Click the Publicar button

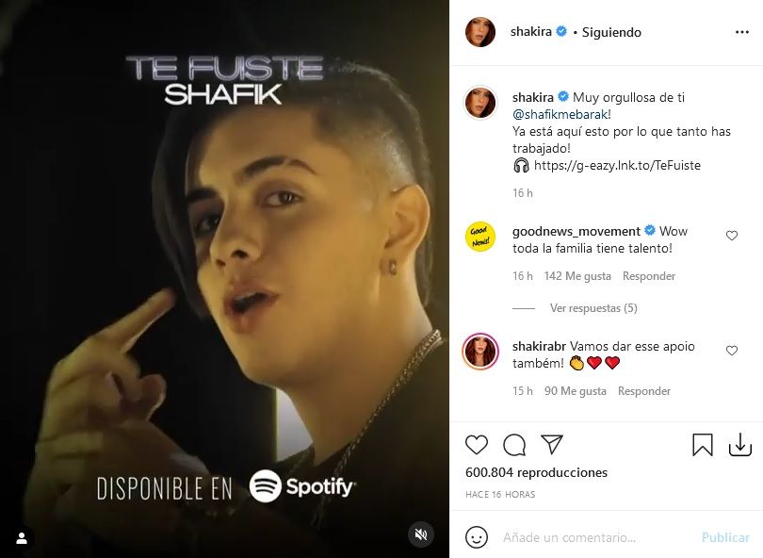(x=725, y=537)
